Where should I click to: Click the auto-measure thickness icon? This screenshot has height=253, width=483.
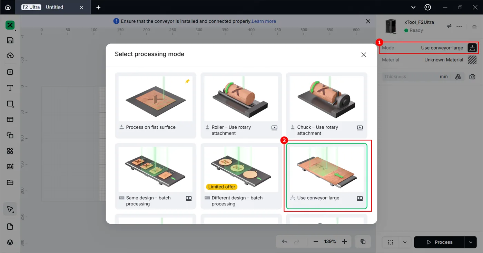(458, 77)
